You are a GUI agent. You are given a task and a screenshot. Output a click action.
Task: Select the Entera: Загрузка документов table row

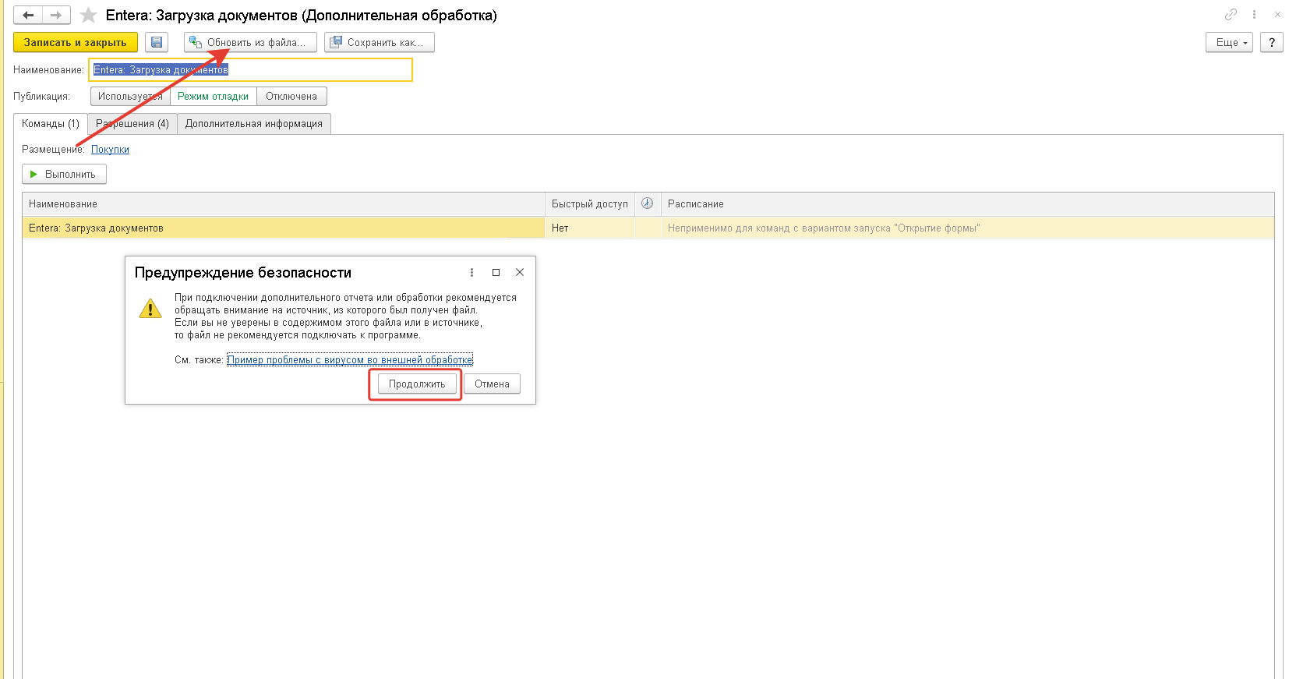[x=648, y=228]
